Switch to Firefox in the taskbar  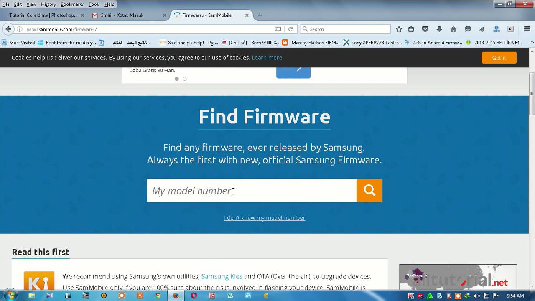(176, 296)
